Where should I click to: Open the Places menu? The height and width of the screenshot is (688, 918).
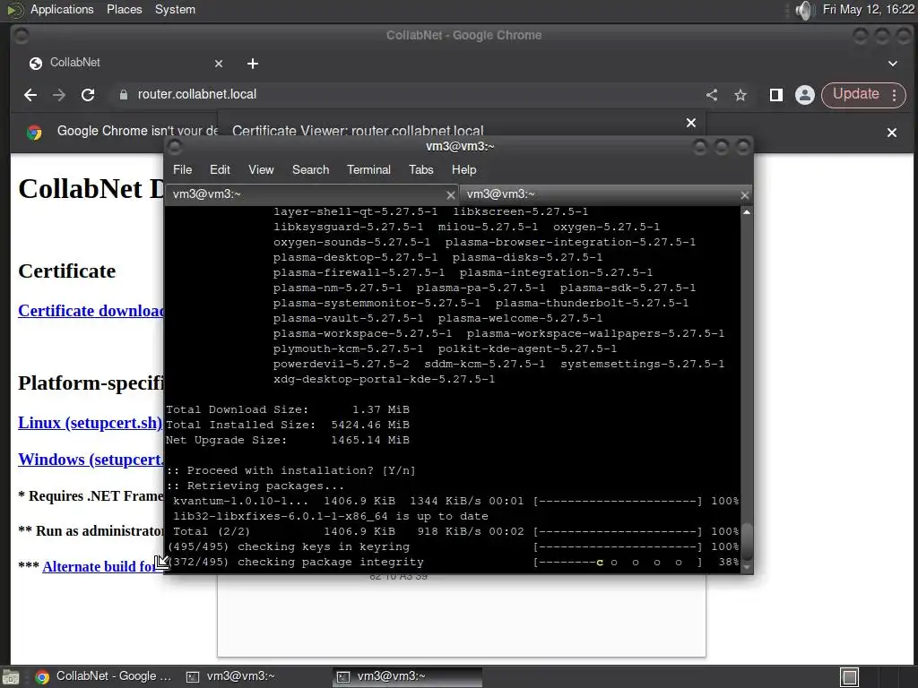pos(124,9)
